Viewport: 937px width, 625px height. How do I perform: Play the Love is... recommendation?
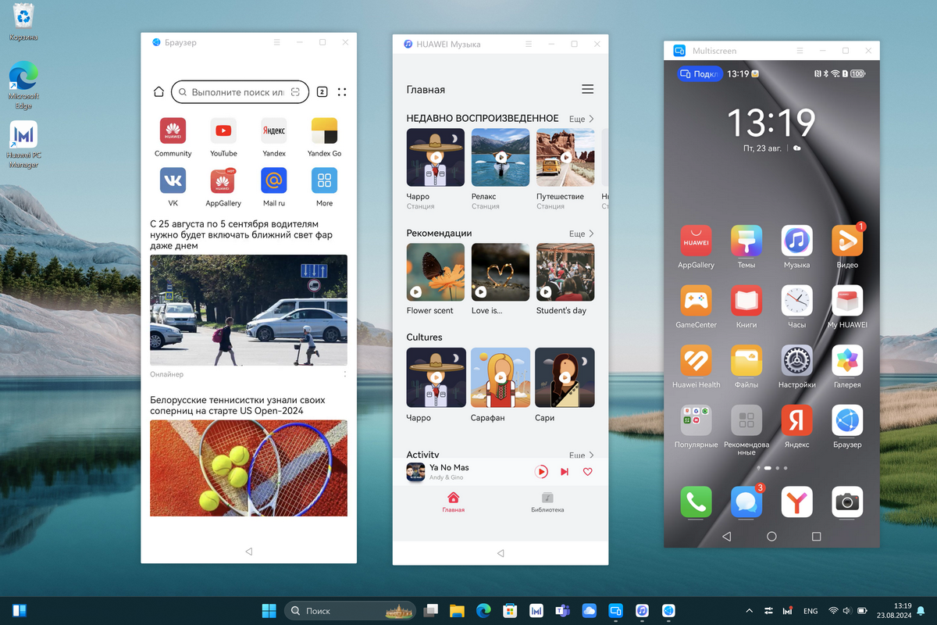[x=501, y=272]
